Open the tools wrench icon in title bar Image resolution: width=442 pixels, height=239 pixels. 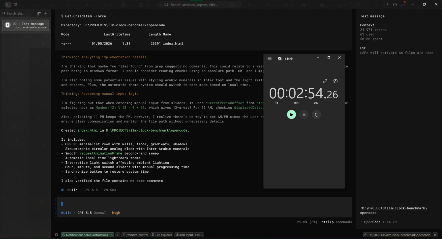point(15,4)
